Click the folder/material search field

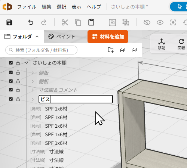[41, 50]
